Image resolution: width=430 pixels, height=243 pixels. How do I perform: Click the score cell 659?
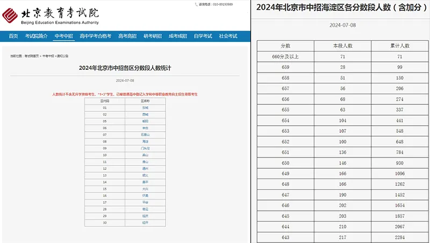(285, 67)
